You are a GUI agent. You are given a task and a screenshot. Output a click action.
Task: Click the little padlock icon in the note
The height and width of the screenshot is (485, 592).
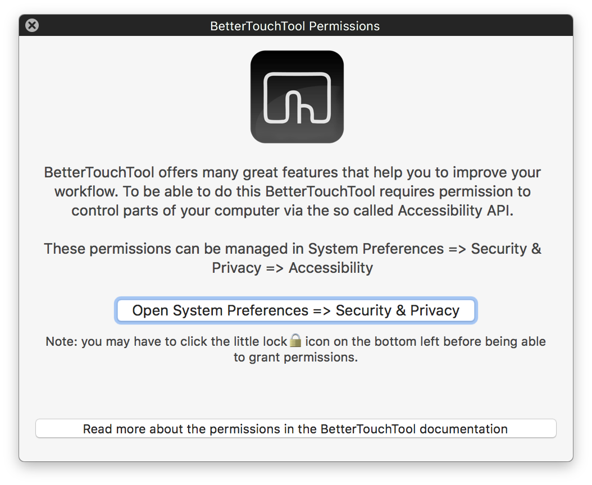(x=295, y=341)
